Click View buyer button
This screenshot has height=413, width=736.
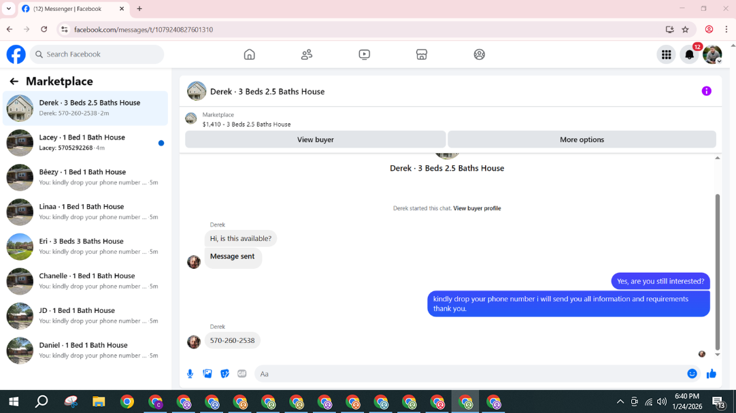pos(316,139)
